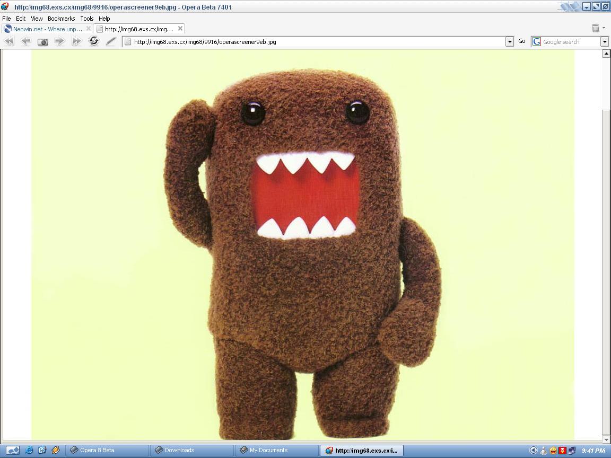
Task: Navigate forward with the forward arrow
Action: coord(59,41)
